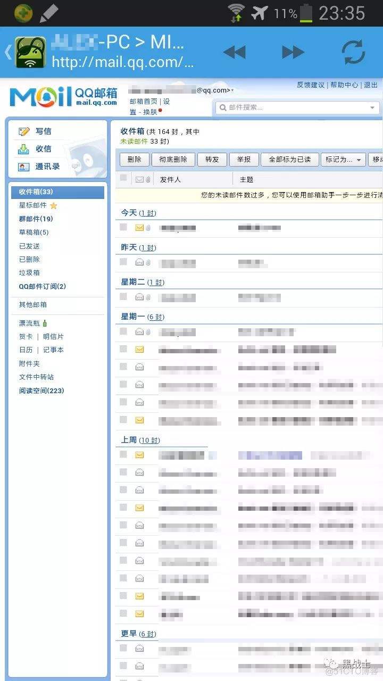Screen dimensions: 383x681
Task: Open the pencil edit icon in status bar
Action: [x=49, y=12]
